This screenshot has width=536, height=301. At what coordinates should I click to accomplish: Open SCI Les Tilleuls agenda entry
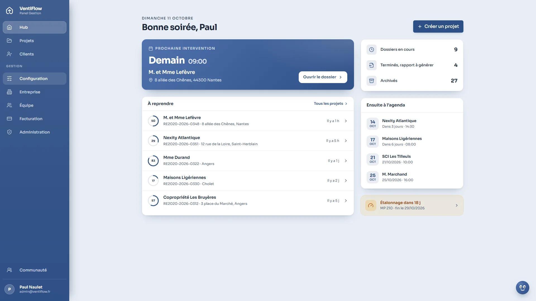pos(412,159)
